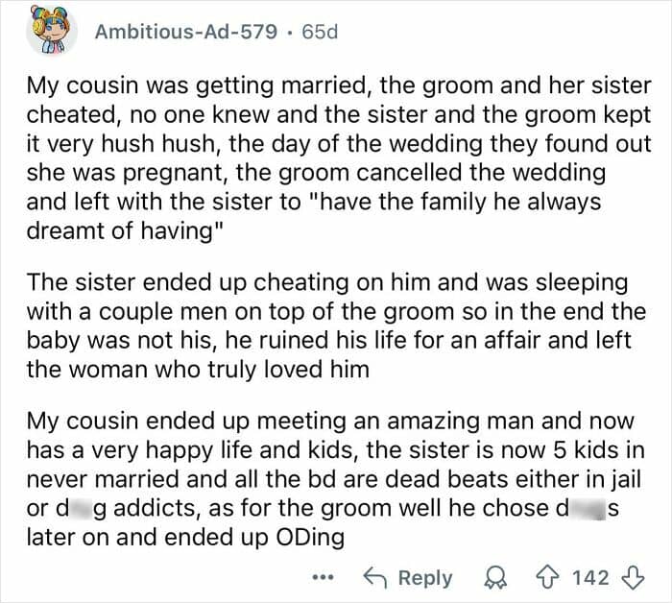Click the 142 vote score
Screen dimensions: 672x603
pos(590,577)
